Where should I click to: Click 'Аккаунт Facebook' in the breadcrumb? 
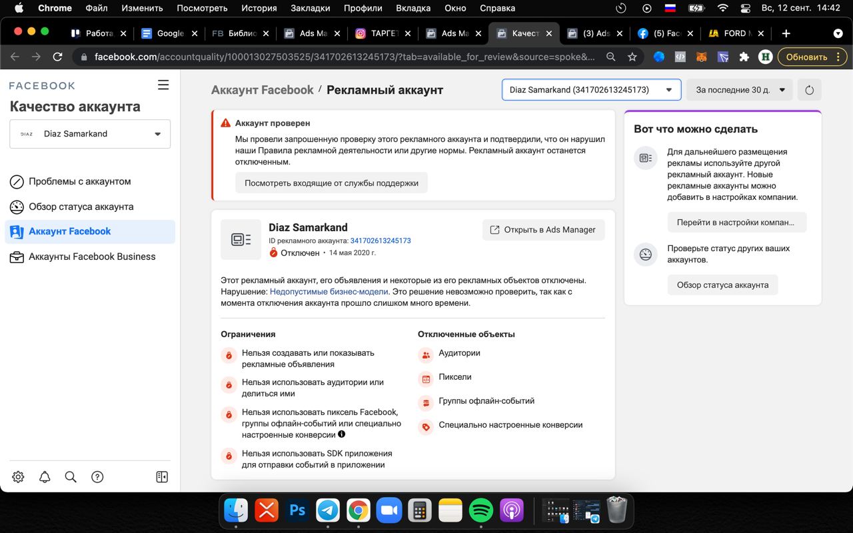click(x=262, y=90)
